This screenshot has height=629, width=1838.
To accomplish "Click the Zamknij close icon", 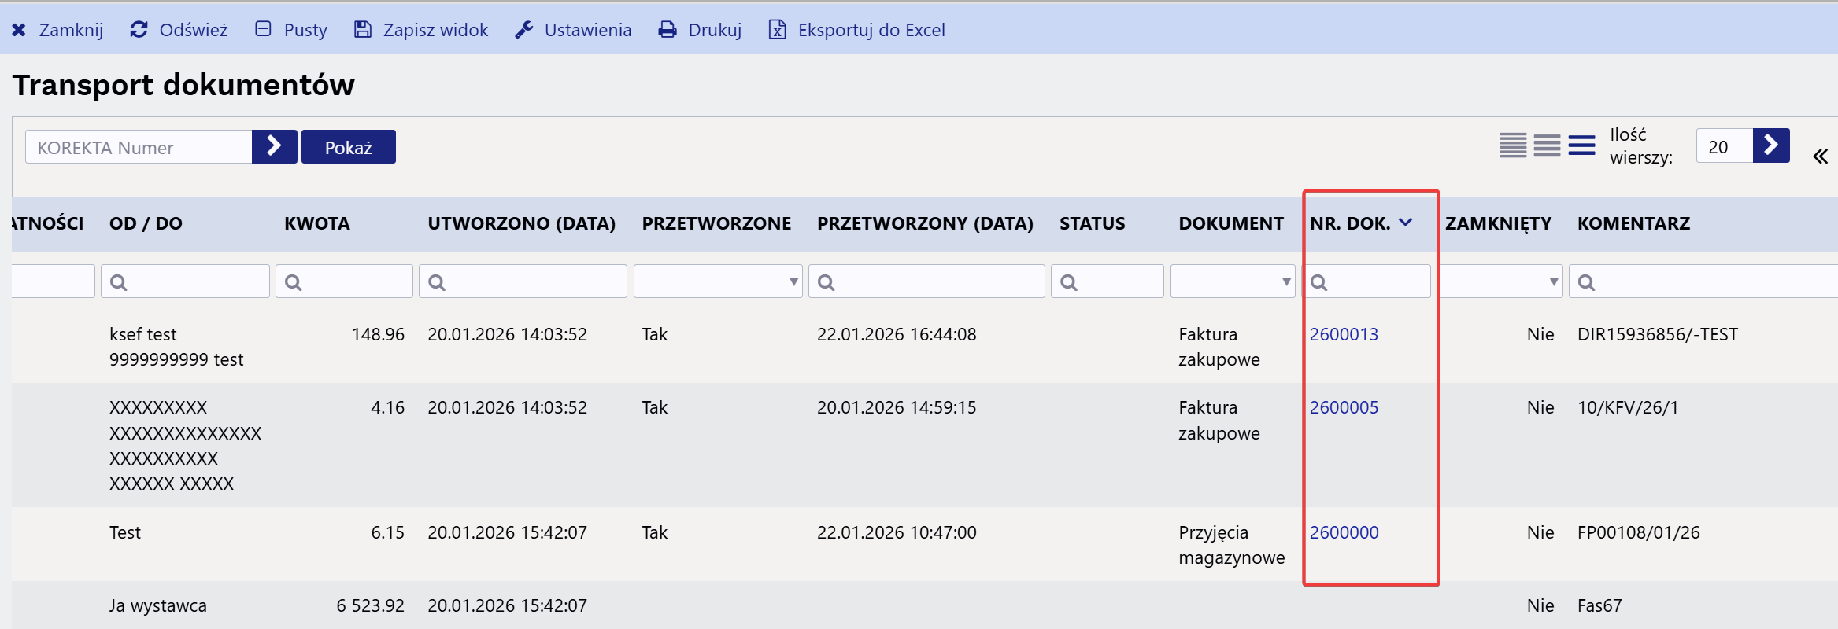I will coord(19,30).
